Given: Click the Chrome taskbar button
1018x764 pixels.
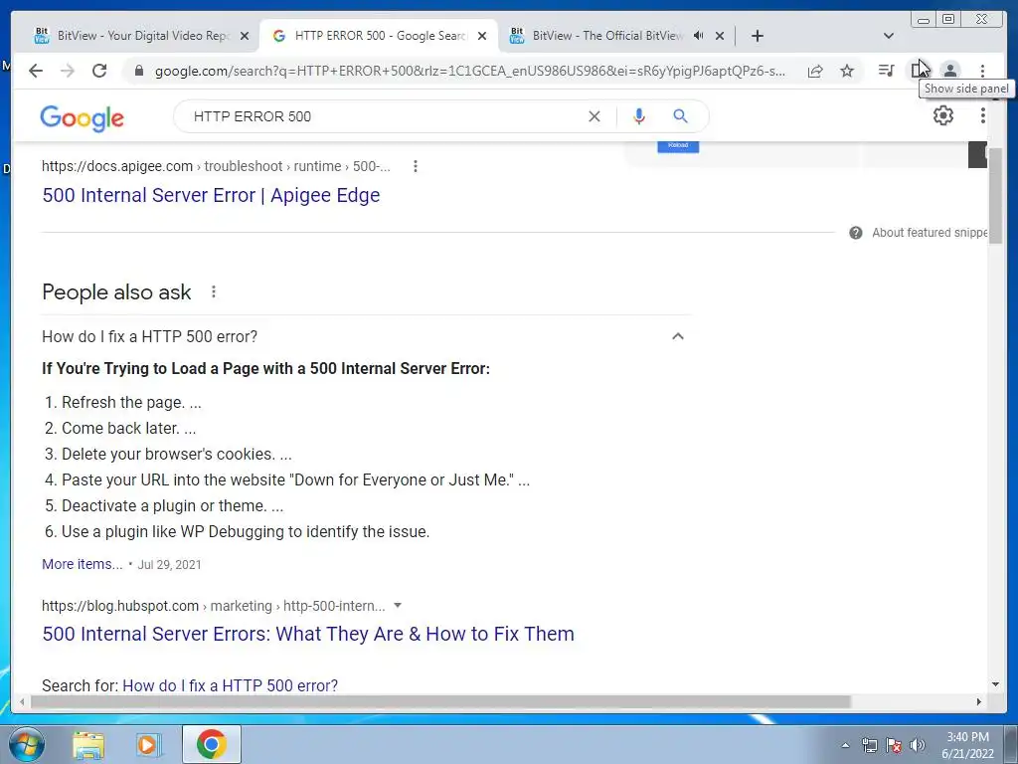Looking at the screenshot, I should pos(212,744).
